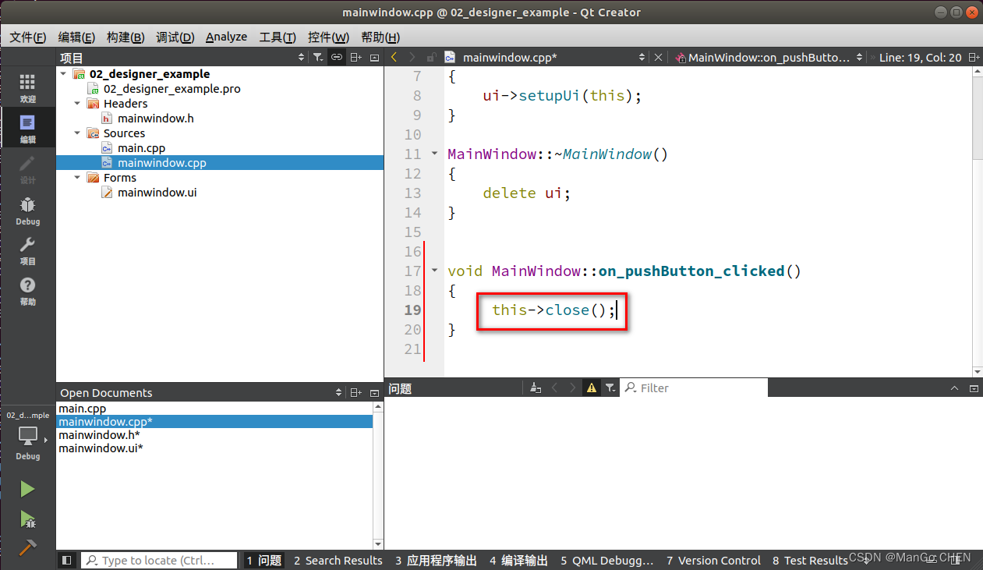The height and width of the screenshot is (570, 983).
Task: Open the 帮助 (Help) mode
Action: (x=27, y=291)
